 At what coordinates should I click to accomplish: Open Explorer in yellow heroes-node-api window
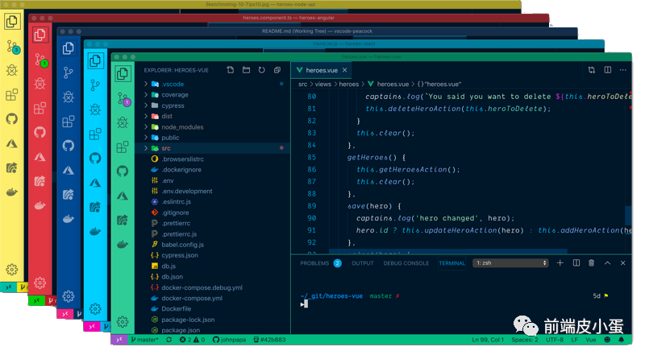coord(12,22)
